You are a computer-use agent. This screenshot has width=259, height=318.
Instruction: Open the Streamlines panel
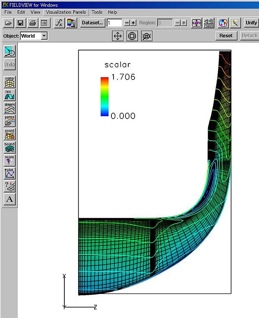pos(9,107)
